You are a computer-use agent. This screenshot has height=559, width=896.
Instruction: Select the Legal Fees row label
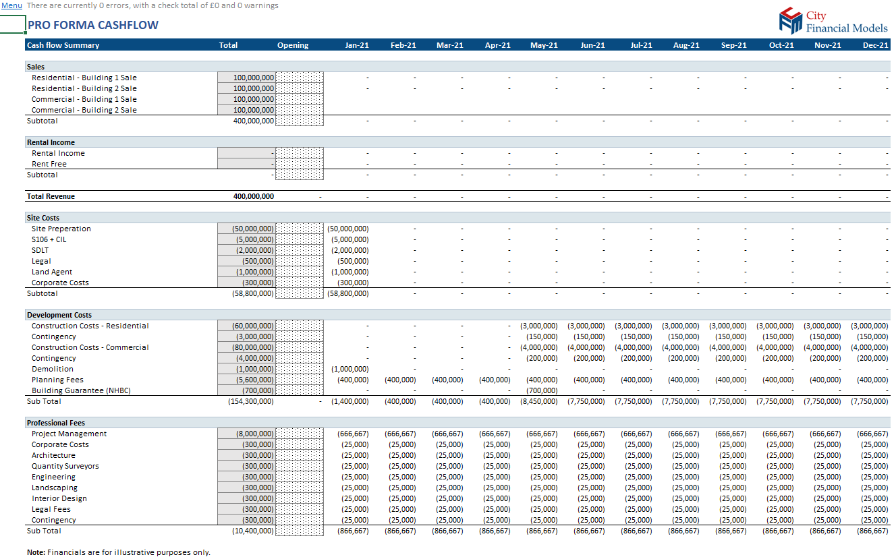pos(51,509)
